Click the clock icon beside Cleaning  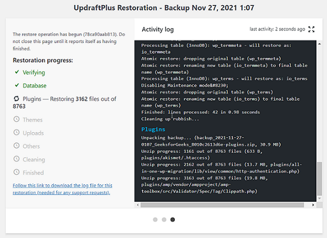point(16,159)
